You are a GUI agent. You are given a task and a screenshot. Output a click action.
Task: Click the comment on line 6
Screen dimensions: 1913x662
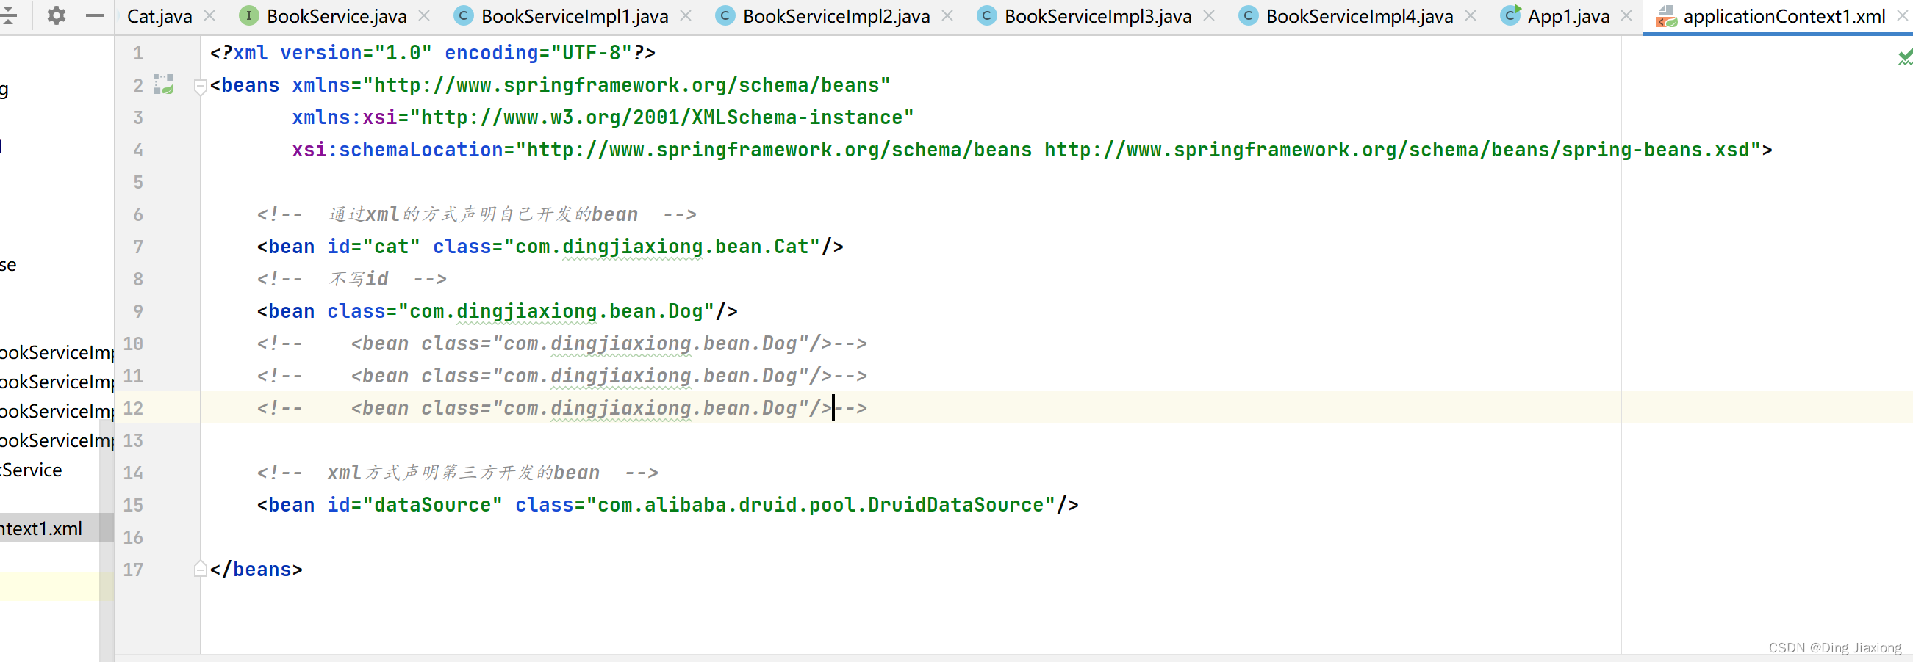coord(477,214)
